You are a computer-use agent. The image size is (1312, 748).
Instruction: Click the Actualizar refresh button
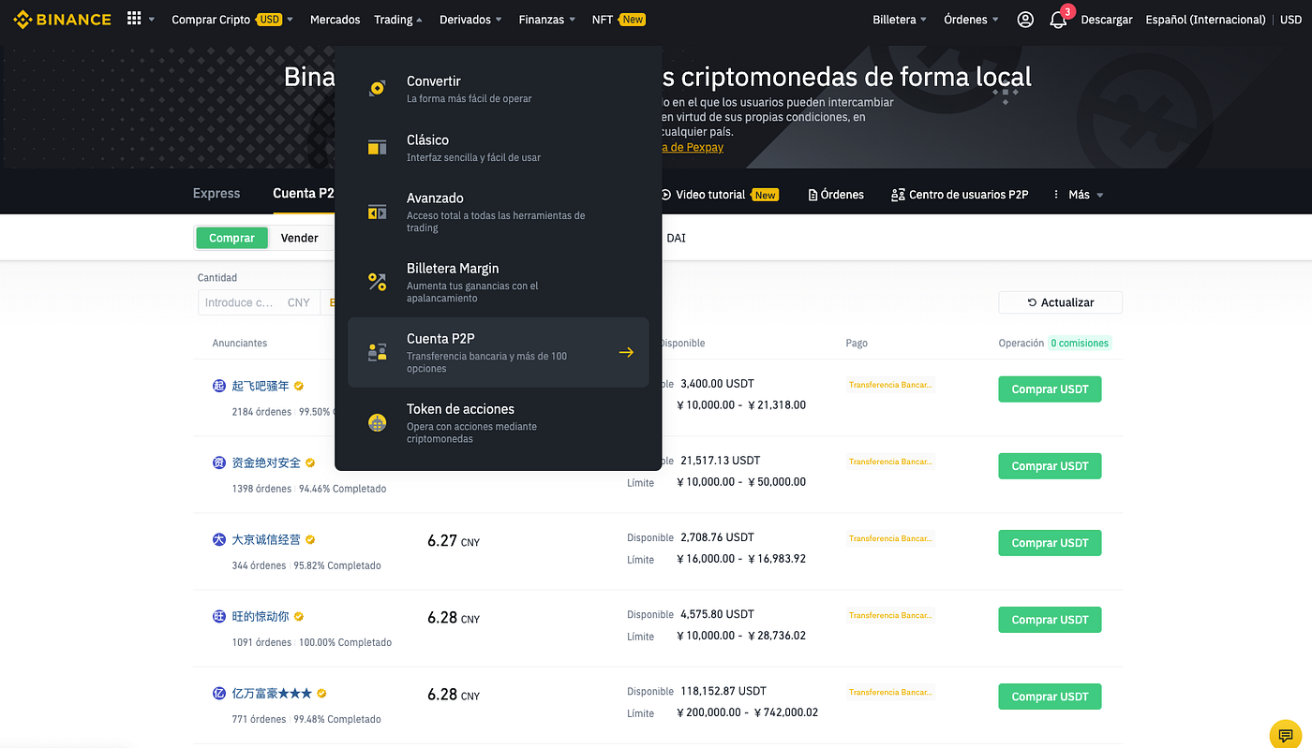point(1061,302)
